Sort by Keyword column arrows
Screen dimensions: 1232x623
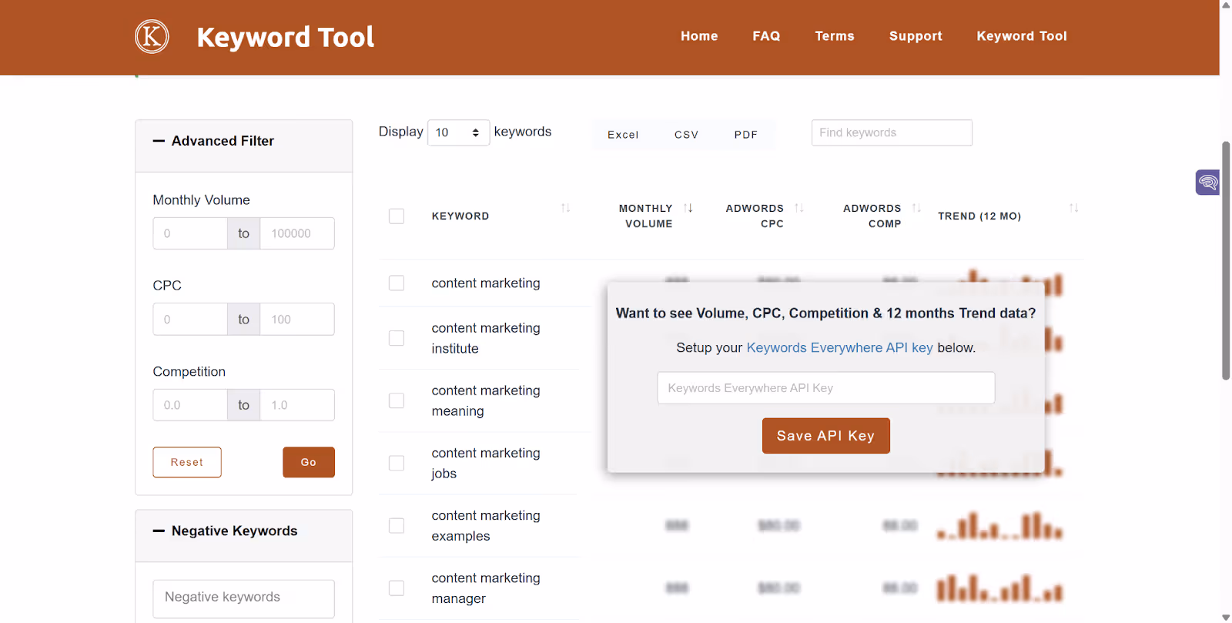point(565,208)
